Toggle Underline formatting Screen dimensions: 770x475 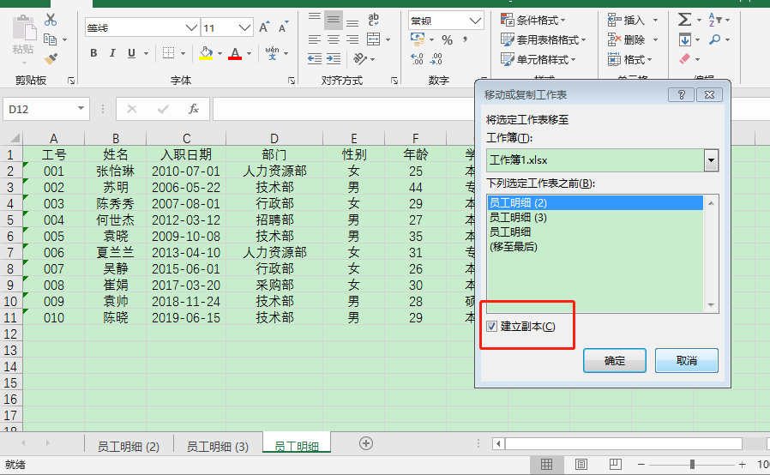coord(131,53)
